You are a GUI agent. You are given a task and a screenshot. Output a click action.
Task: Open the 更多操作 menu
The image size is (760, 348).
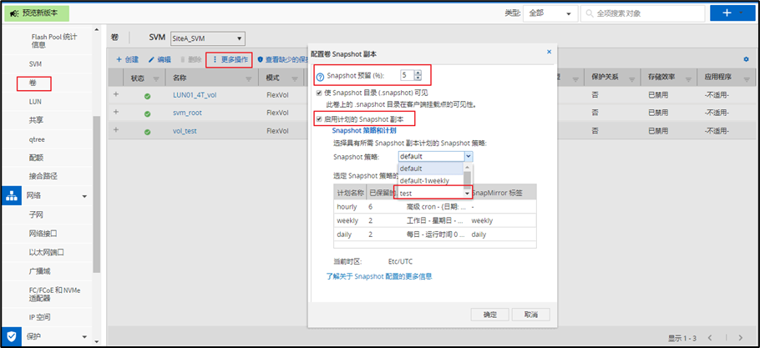229,60
